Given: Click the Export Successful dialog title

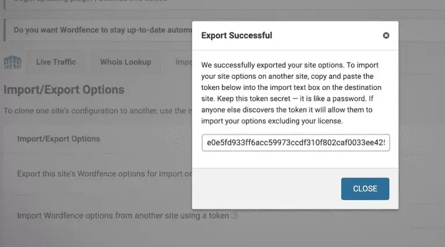Looking at the screenshot, I should pyautogui.click(x=236, y=35).
